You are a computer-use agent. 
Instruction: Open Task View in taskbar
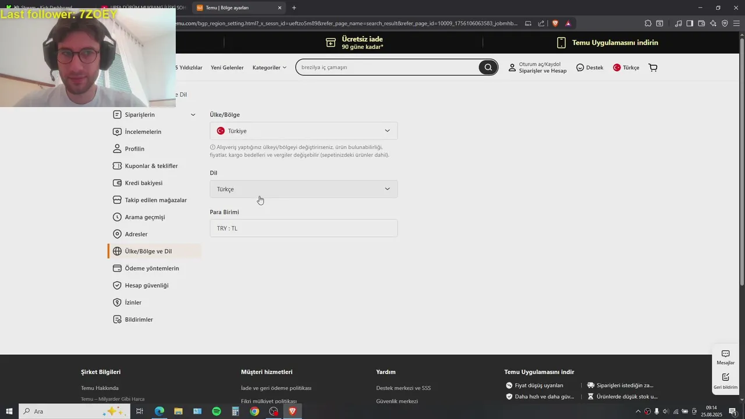tap(140, 411)
